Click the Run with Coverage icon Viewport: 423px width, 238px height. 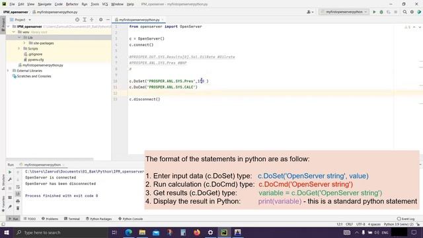tap(389, 12)
